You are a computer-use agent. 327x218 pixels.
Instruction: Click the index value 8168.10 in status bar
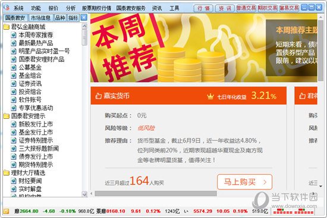(116, 211)
